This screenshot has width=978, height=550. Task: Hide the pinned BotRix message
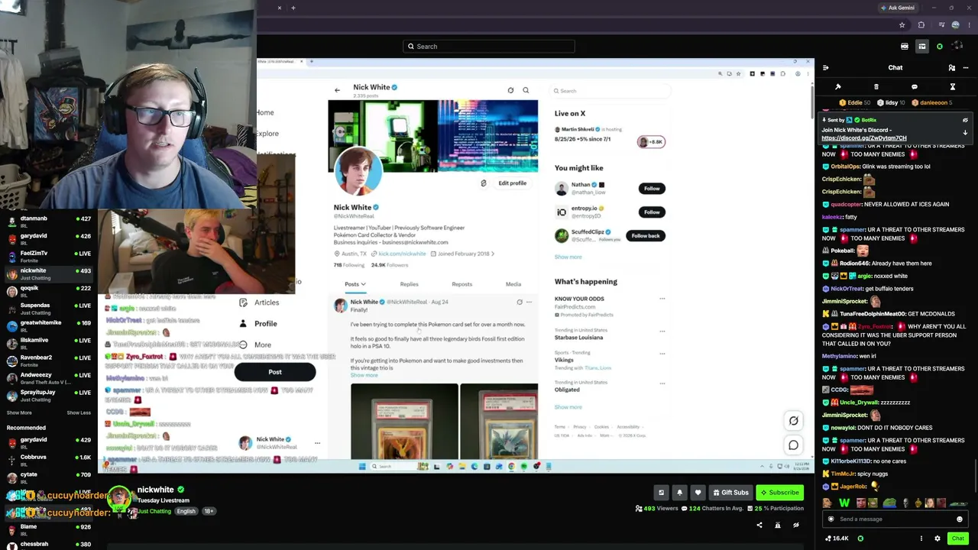pyautogui.click(x=965, y=120)
